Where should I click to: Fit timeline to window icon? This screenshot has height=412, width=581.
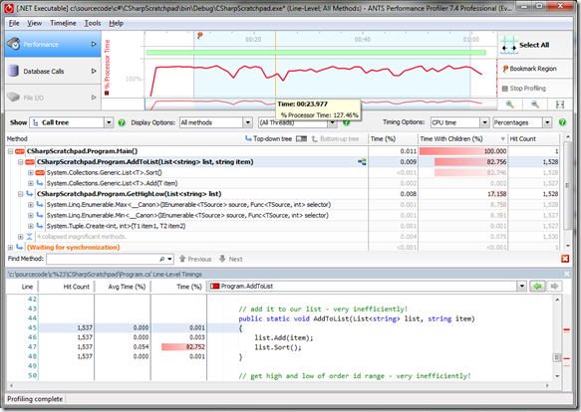(x=560, y=104)
